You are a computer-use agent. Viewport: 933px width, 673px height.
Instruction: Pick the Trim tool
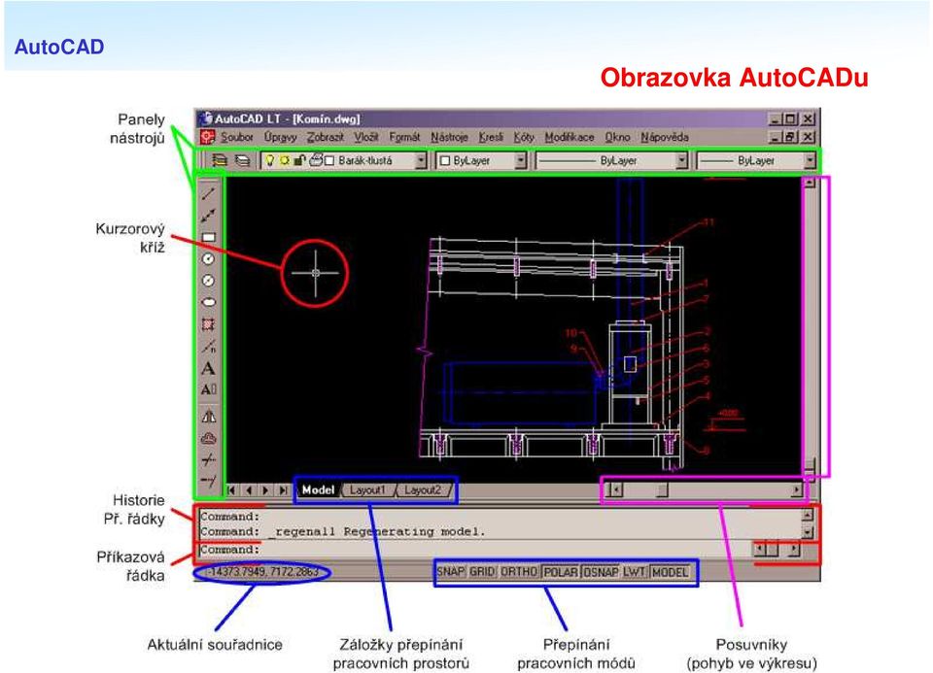point(208,459)
